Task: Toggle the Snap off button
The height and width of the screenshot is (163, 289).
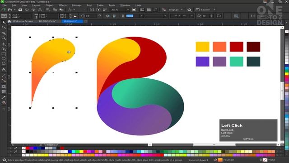Action: [x=163, y=10]
